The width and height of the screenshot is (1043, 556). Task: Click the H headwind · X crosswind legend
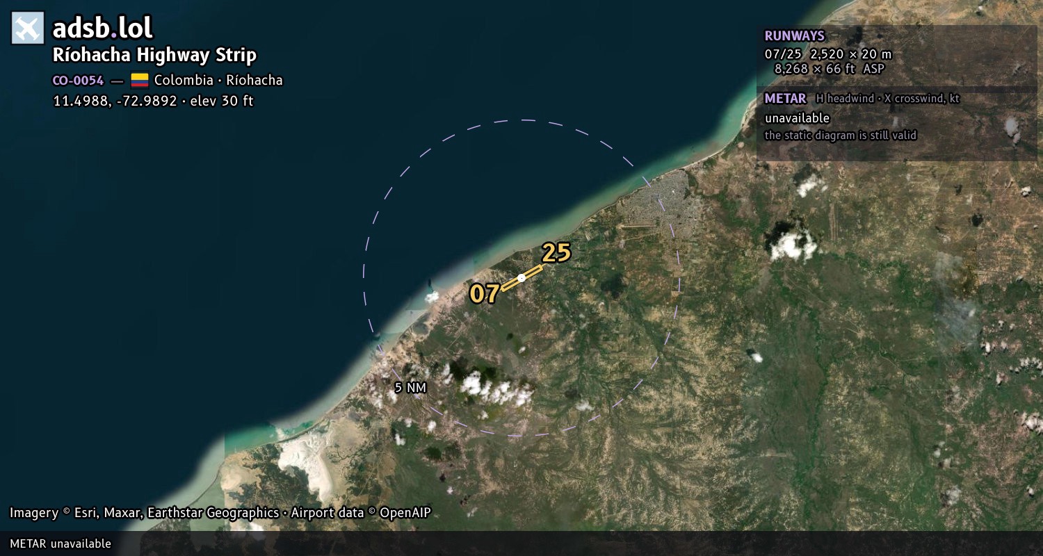click(887, 99)
